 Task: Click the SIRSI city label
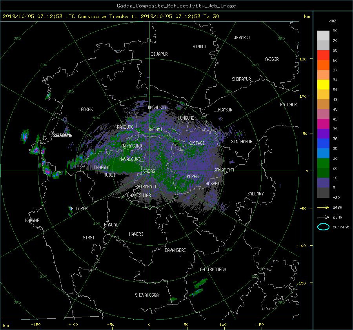(89, 238)
